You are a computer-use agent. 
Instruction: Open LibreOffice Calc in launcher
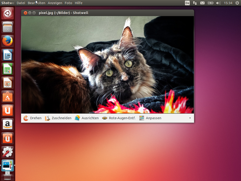click(x=8, y=69)
